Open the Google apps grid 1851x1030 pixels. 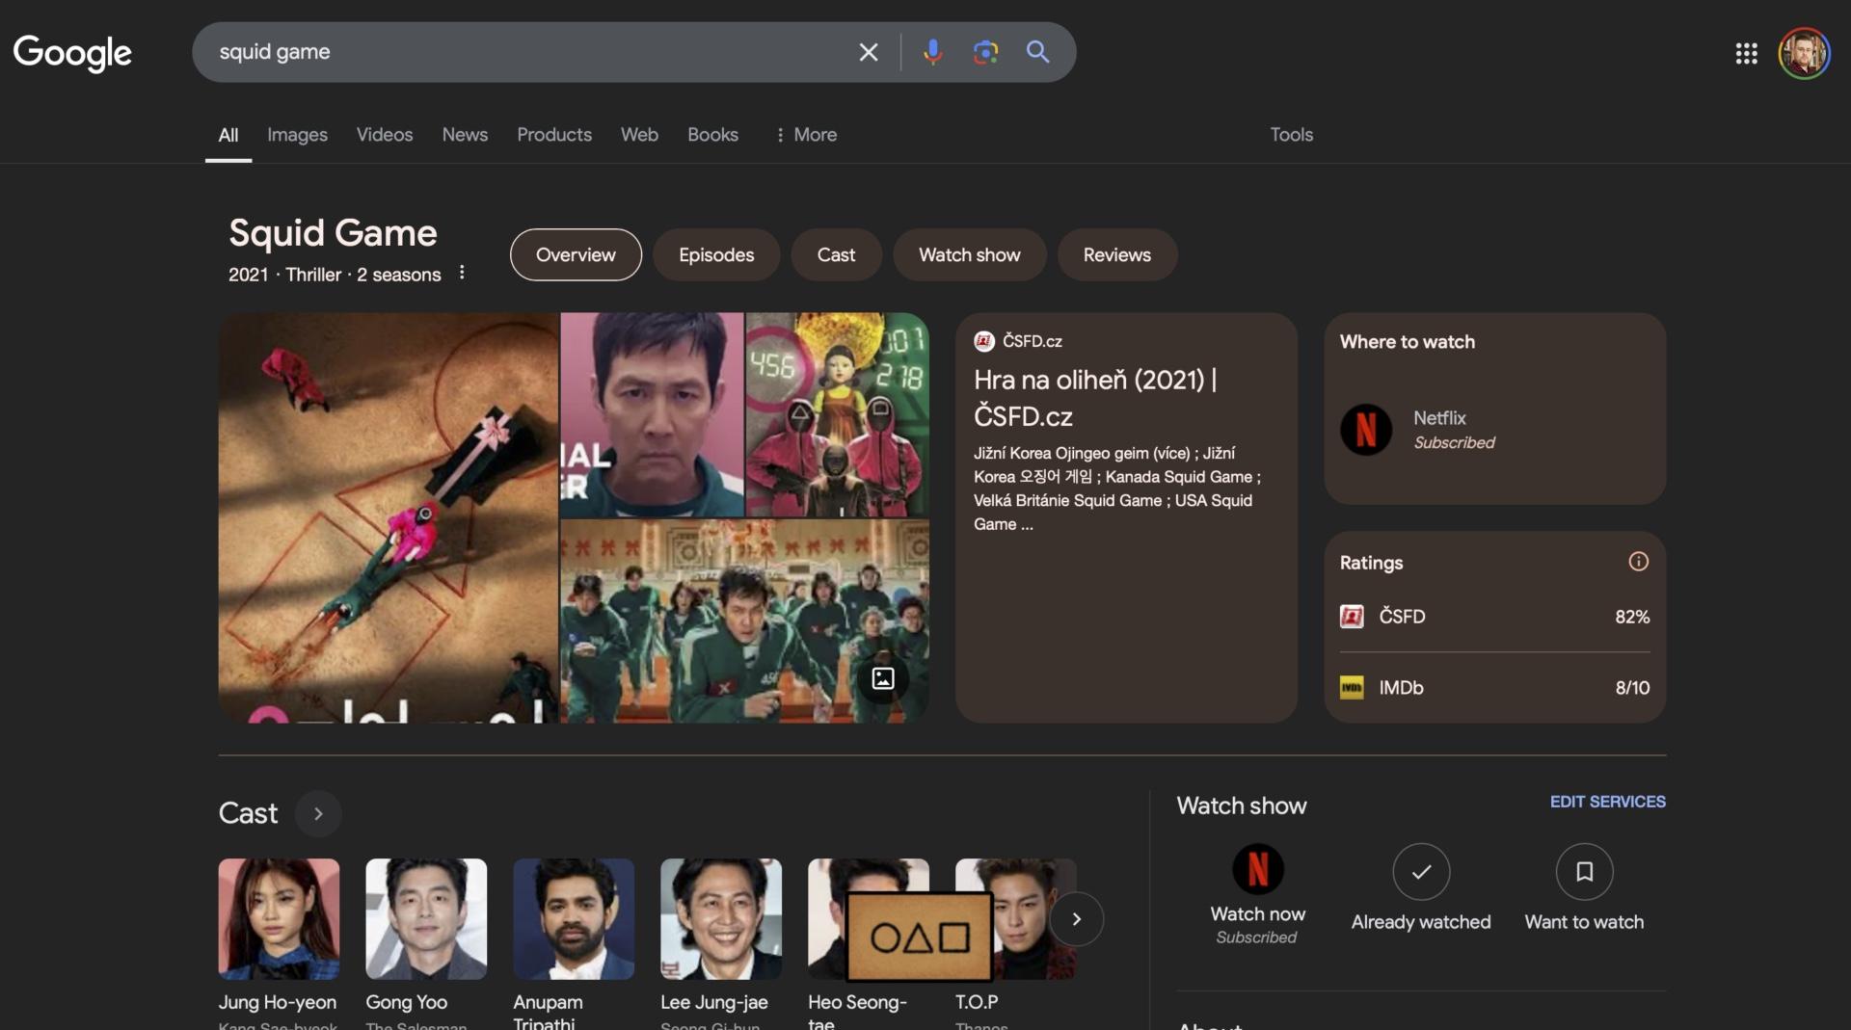tap(1746, 53)
